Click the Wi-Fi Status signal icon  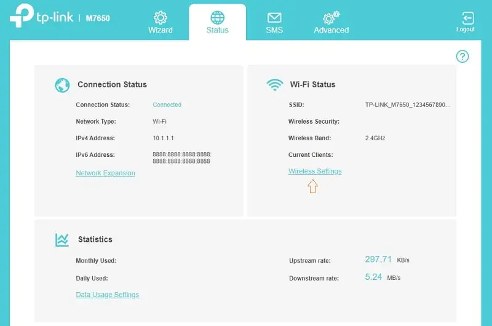275,85
